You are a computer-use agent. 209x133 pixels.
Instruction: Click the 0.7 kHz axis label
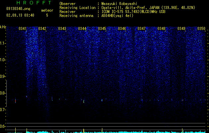coord(2,110)
